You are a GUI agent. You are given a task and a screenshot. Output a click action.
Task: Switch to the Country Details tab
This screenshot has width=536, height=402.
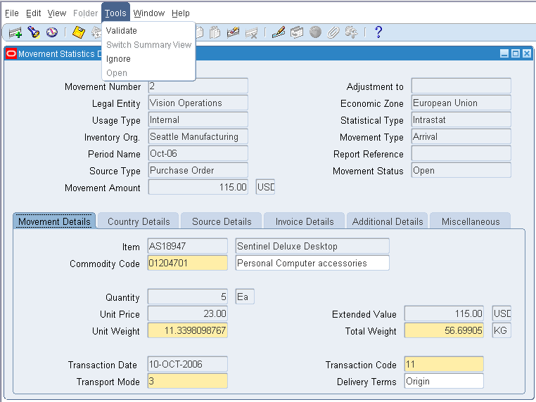[139, 221]
